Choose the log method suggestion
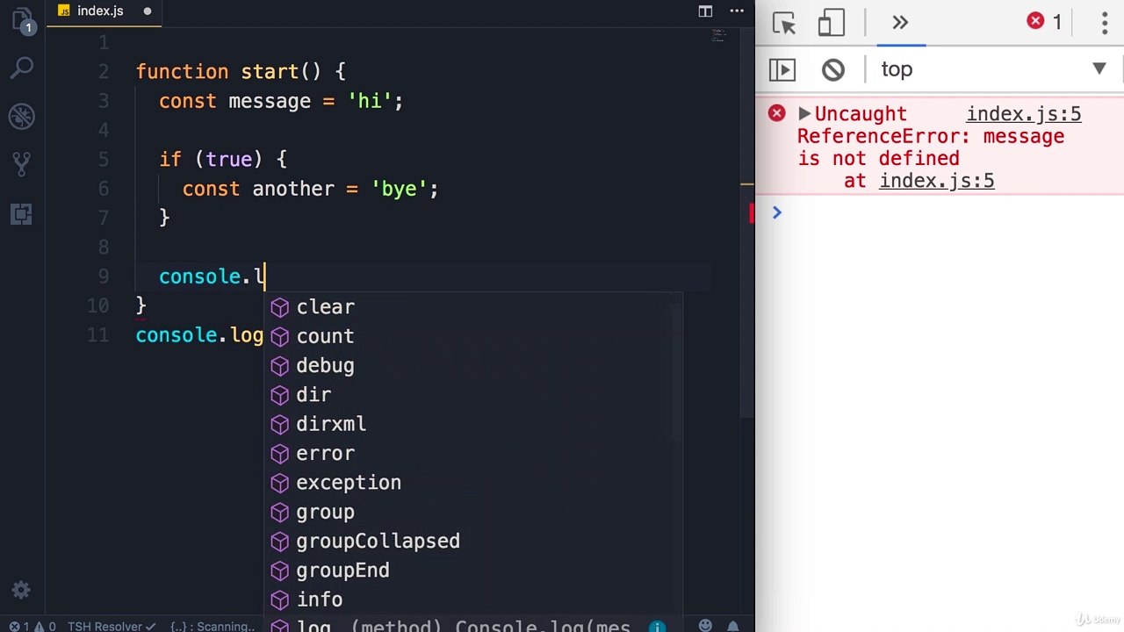The height and width of the screenshot is (632, 1124). click(473, 625)
